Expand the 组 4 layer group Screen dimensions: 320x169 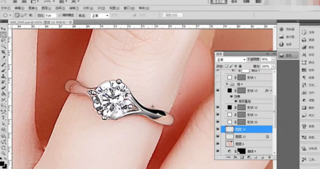[227, 84]
